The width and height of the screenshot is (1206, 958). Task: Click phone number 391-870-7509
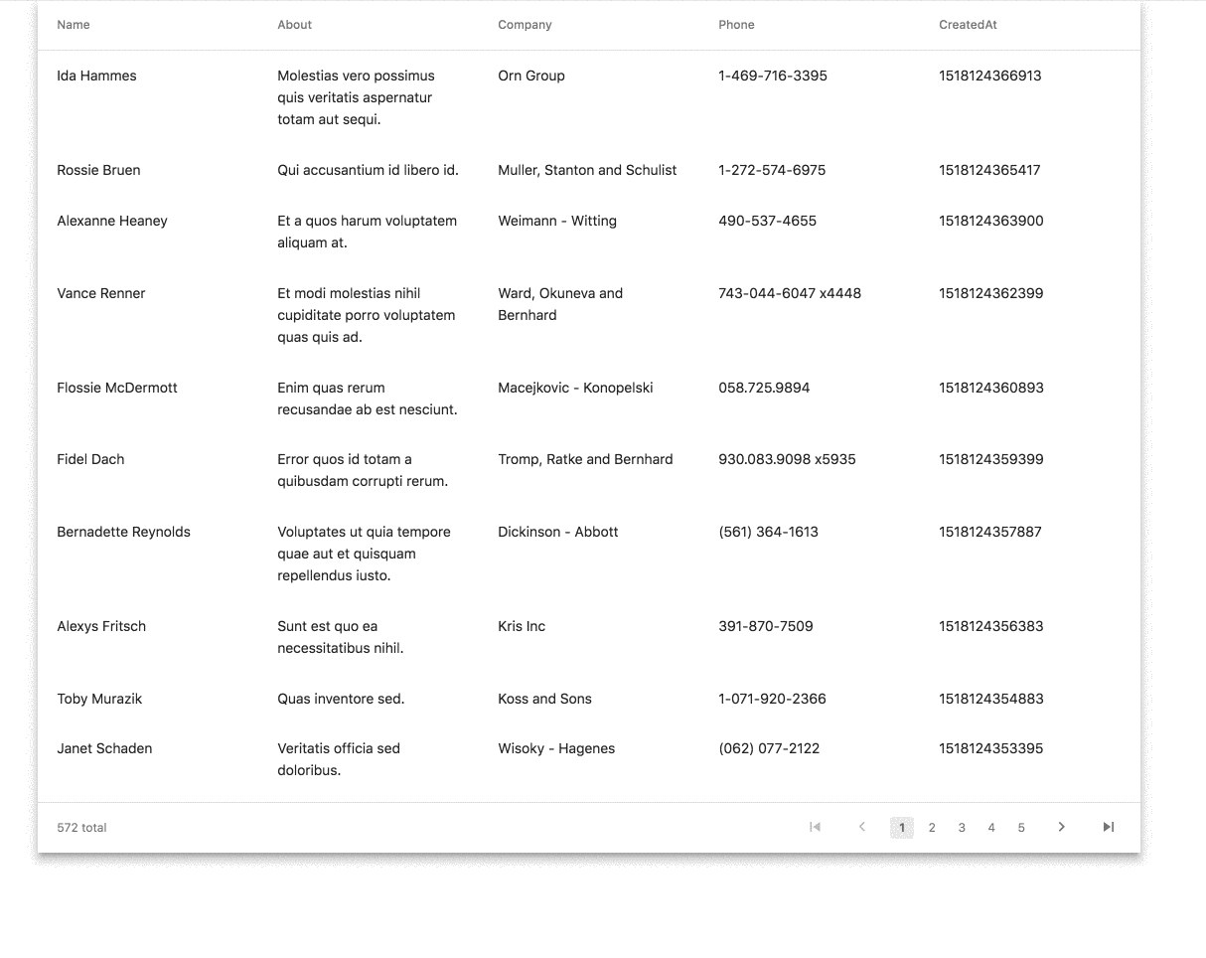[766, 626]
